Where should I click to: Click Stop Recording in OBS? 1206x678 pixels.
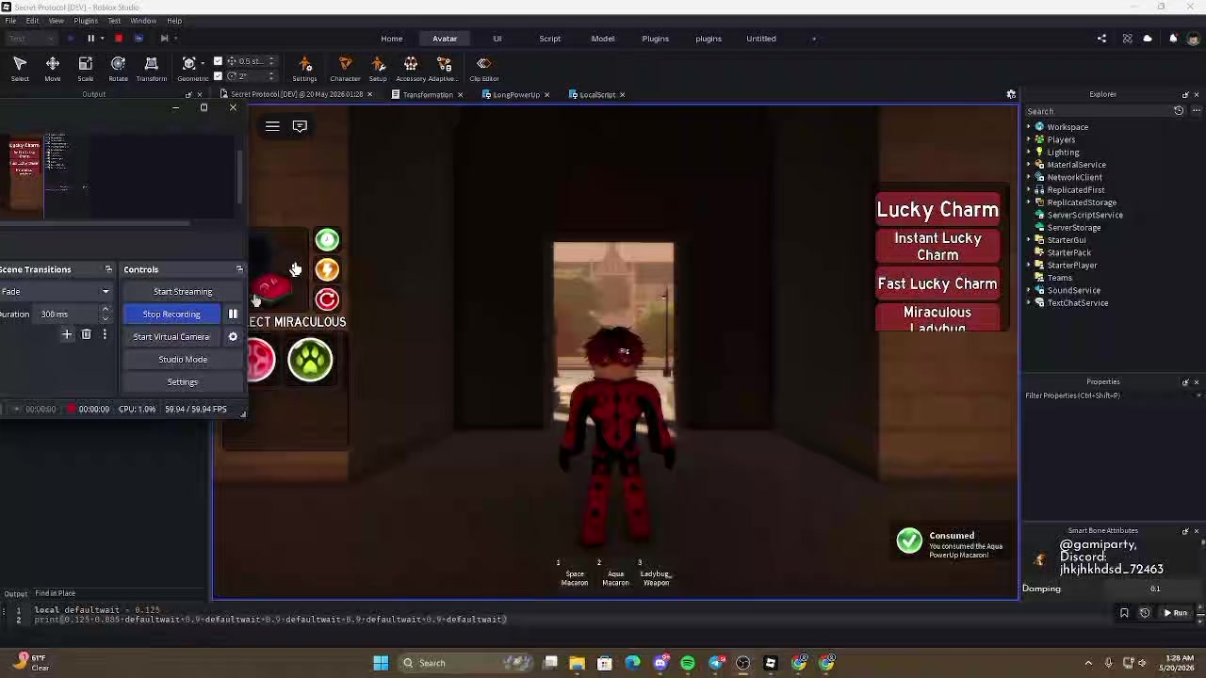click(171, 315)
